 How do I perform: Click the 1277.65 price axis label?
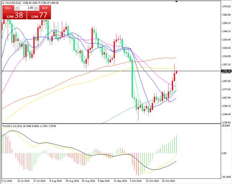click(x=226, y=90)
